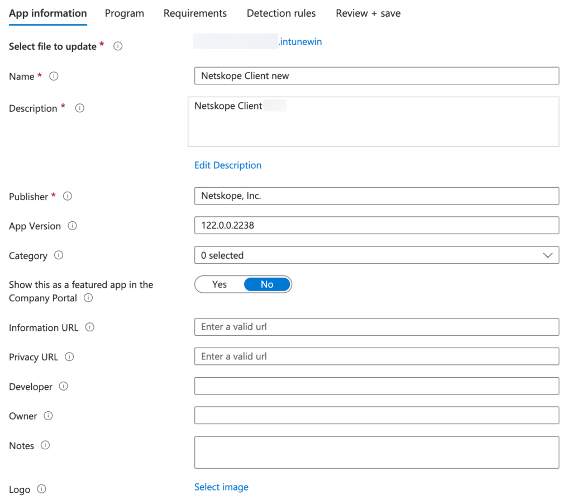
Task: Open the Requirements tab
Action: 195,13
